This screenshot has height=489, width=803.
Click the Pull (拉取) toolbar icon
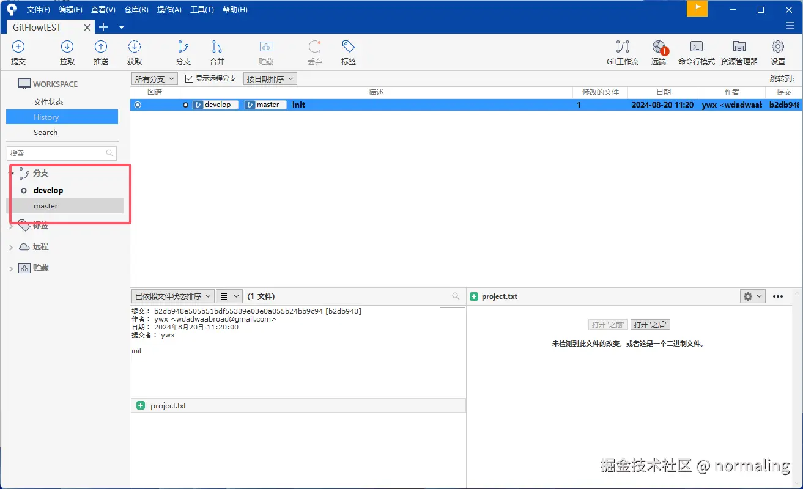coord(67,47)
